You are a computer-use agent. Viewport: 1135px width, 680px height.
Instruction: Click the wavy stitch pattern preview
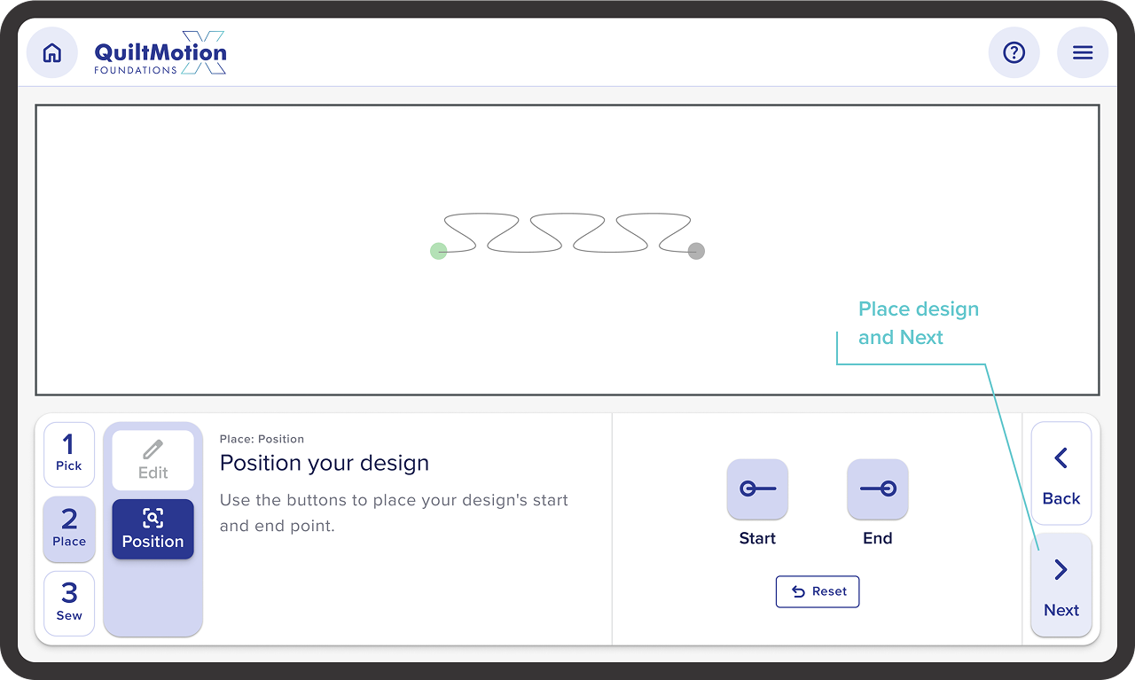(x=567, y=233)
